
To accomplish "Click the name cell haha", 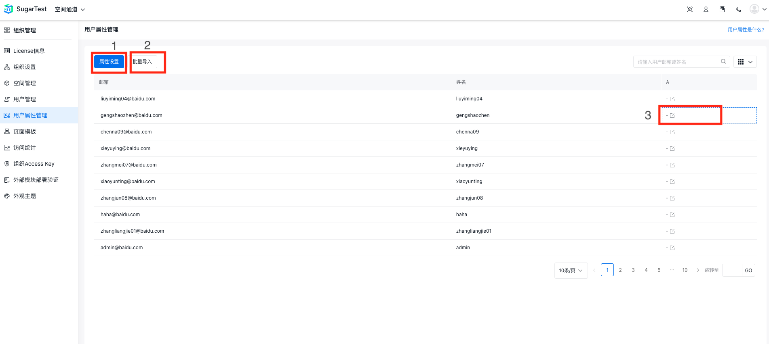I will pos(461,215).
